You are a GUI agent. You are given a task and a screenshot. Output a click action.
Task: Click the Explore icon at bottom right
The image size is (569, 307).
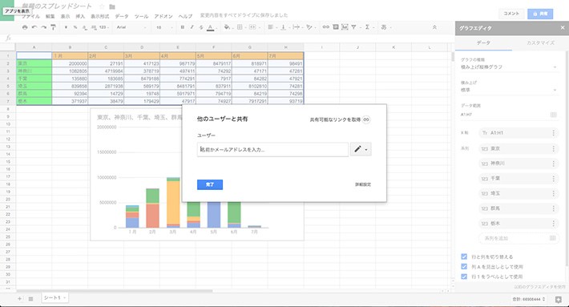(x=559, y=299)
